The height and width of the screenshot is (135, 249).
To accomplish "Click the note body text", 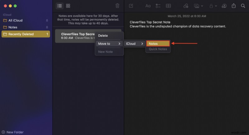I will point(178,26).
